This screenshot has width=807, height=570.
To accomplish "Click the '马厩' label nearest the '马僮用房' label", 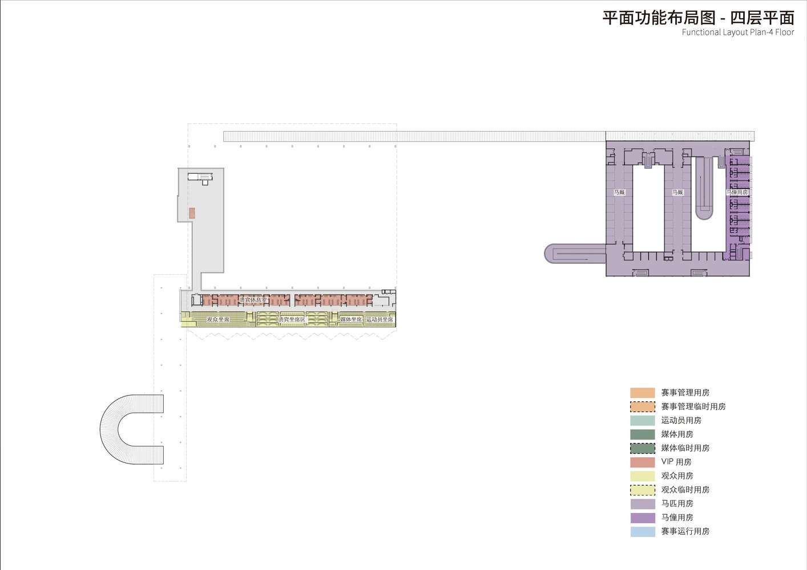I will tap(677, 192).
